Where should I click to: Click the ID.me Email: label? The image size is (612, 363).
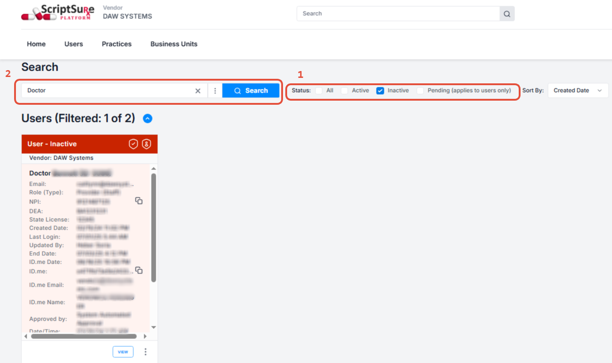46,285
